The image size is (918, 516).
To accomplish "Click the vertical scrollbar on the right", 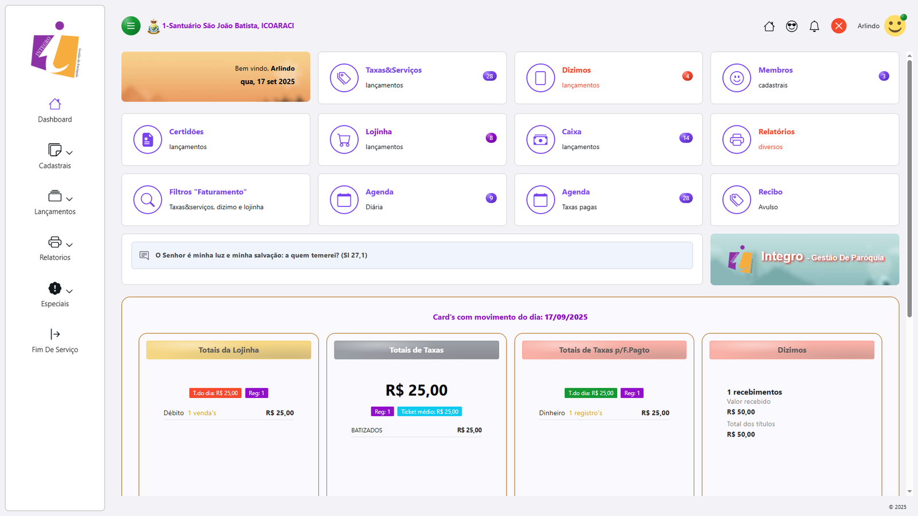I will click(909, 189).
